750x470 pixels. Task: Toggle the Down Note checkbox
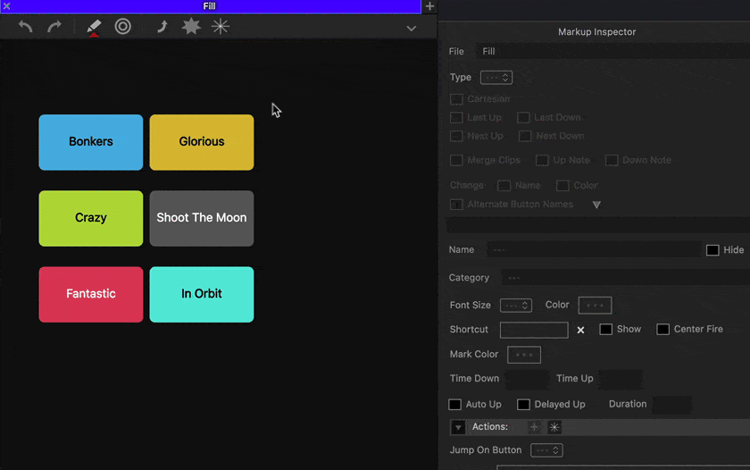[612, 160]
